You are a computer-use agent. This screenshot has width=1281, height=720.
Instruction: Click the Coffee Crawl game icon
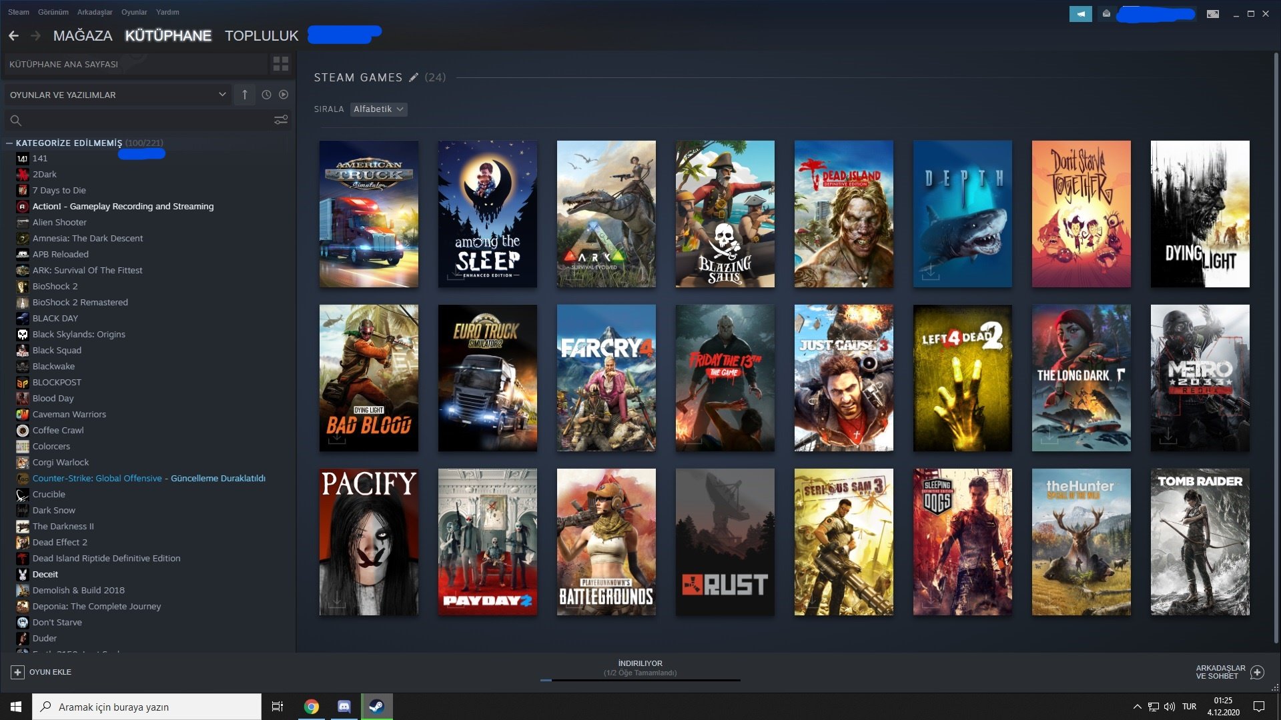pos(22,431)
